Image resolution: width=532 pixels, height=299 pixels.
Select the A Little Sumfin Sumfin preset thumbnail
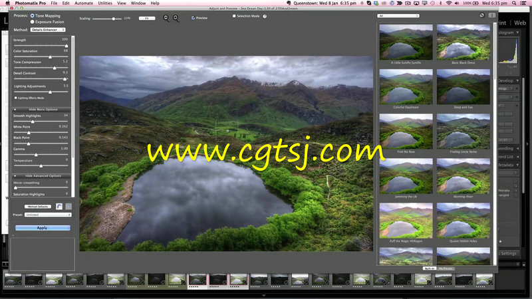point(406,42)
